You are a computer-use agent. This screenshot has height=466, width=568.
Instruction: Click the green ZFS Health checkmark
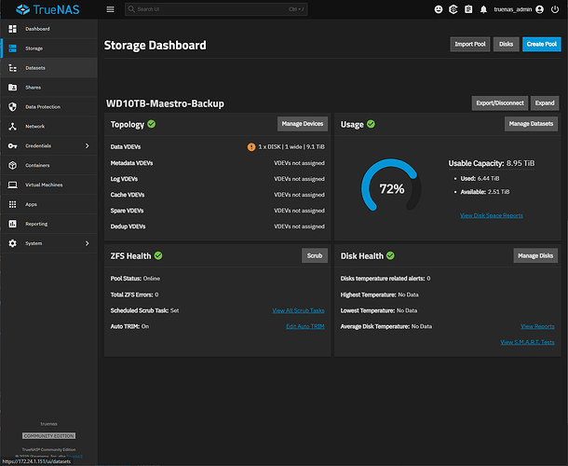click(158, 255)
